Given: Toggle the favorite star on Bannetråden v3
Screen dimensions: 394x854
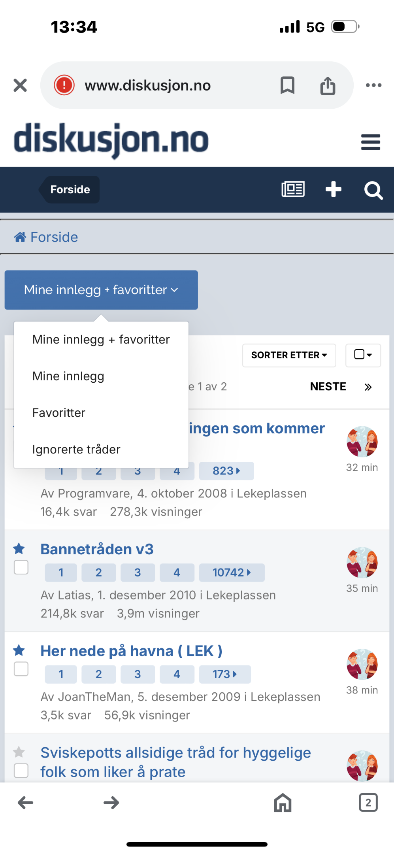Looking at the screenshot, I should tap(19, 549).
